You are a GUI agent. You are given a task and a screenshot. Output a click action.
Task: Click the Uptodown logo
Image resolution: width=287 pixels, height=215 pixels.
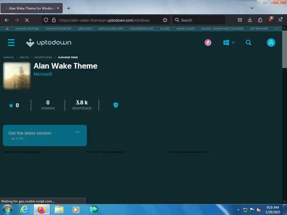[x=48, y=43]
